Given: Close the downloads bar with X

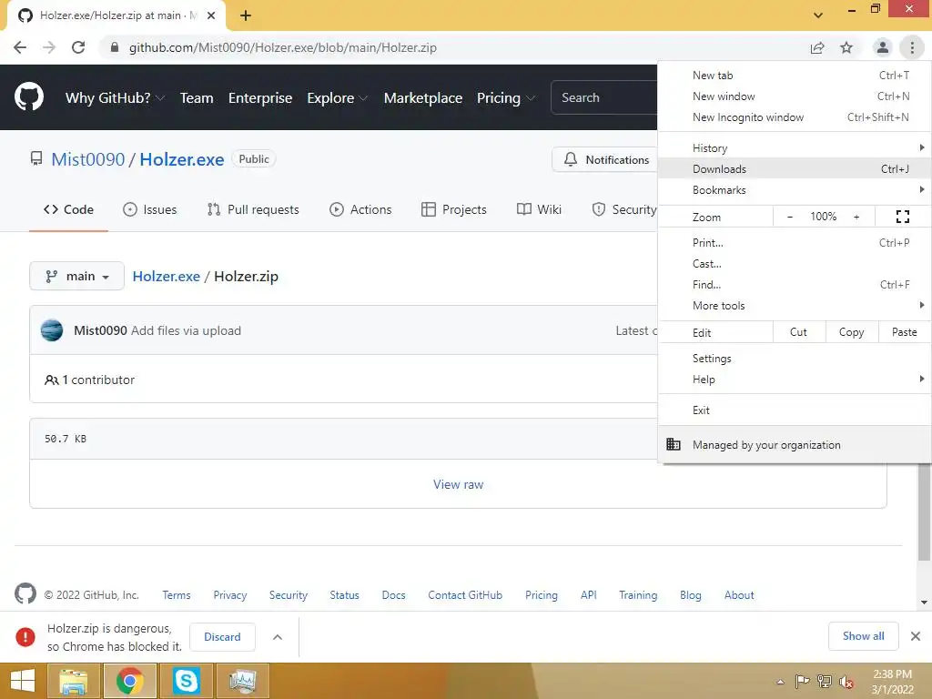Looking at the screenshot, I should tap(916, 636).
